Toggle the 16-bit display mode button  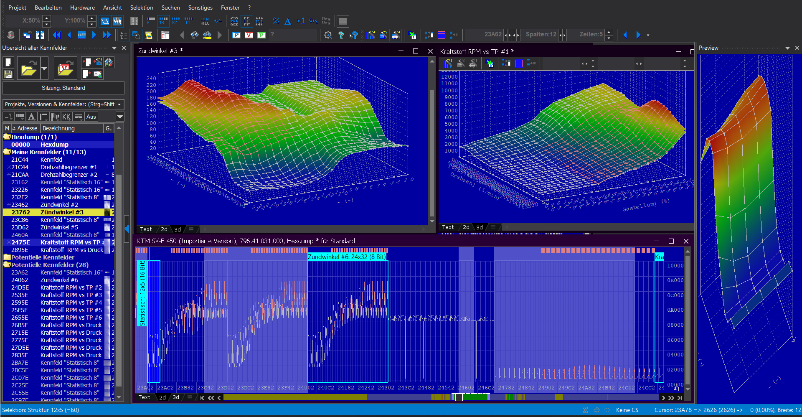click(163, 21)
